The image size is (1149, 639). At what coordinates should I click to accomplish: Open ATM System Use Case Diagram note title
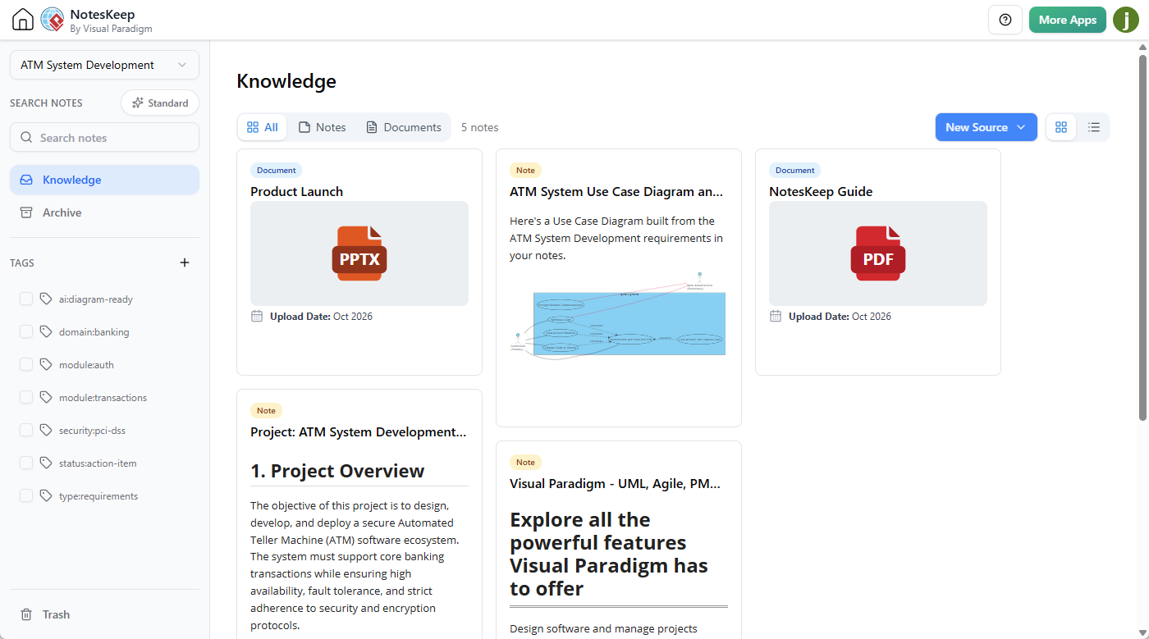(x=616, y=191)
